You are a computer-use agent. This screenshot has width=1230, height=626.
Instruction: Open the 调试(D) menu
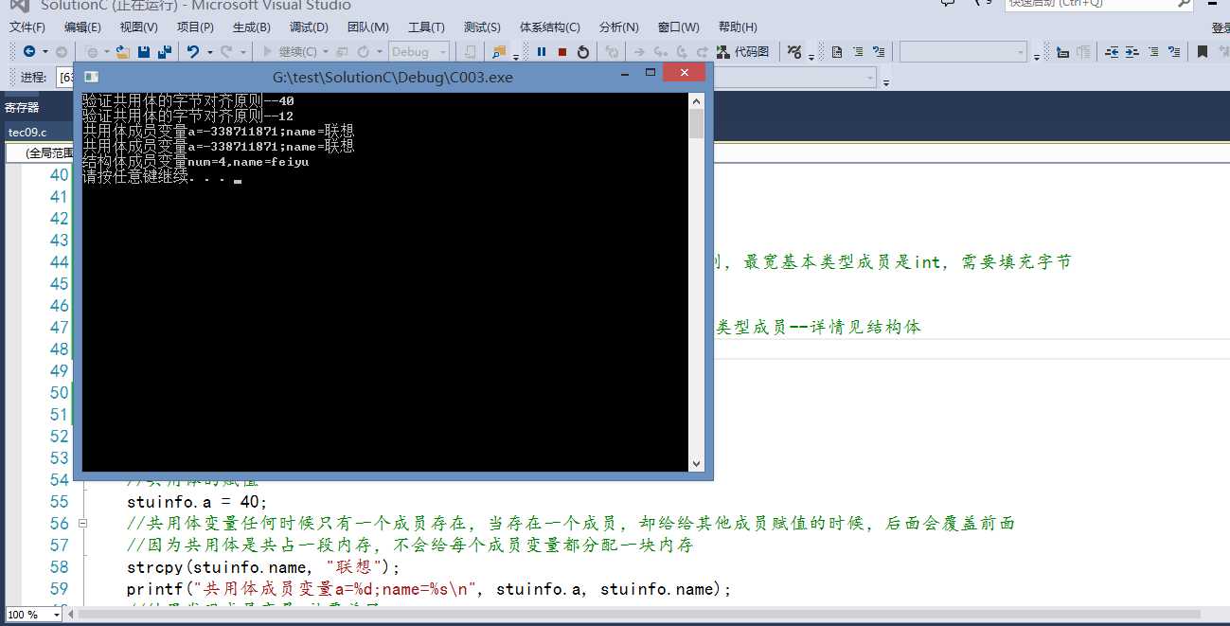coord(309,27)
